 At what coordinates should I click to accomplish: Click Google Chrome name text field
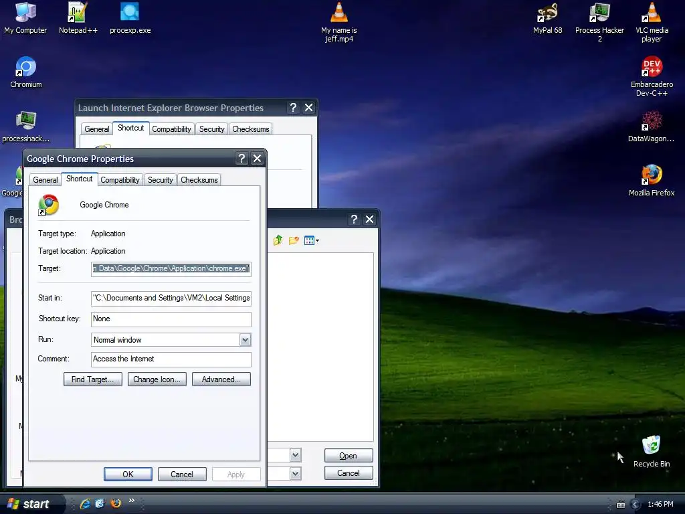pyautogui.click(x=104, y=205)
